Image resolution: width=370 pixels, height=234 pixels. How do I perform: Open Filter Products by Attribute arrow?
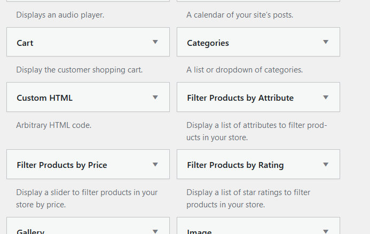pos(326,98)
